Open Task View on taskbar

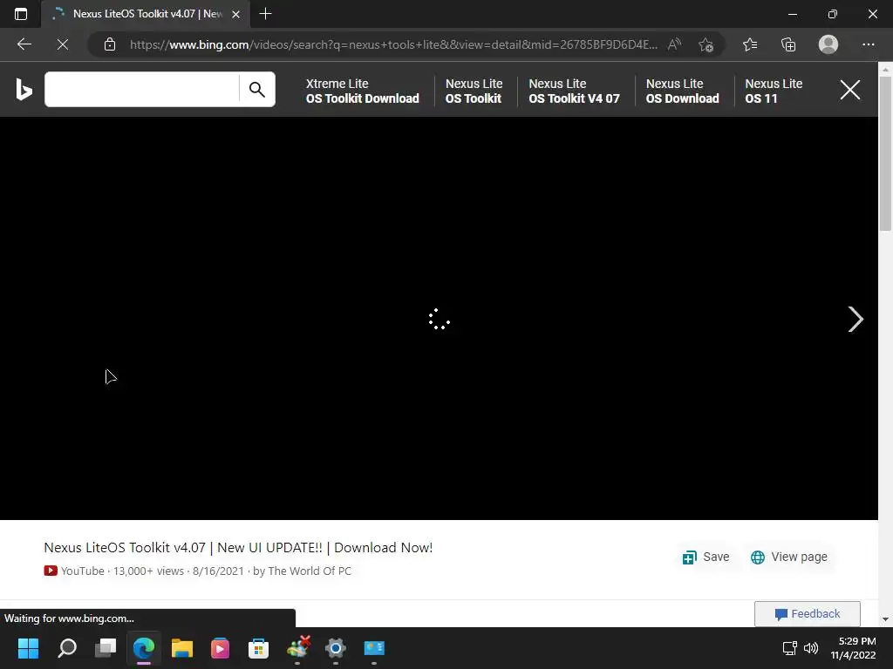[x=106, y=648]
